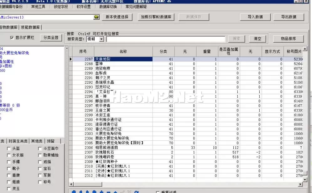The width and height of the screenshot is (312, 193).
Task: Click the 加载引擎M2数据库 button
Action: [156, 17]
